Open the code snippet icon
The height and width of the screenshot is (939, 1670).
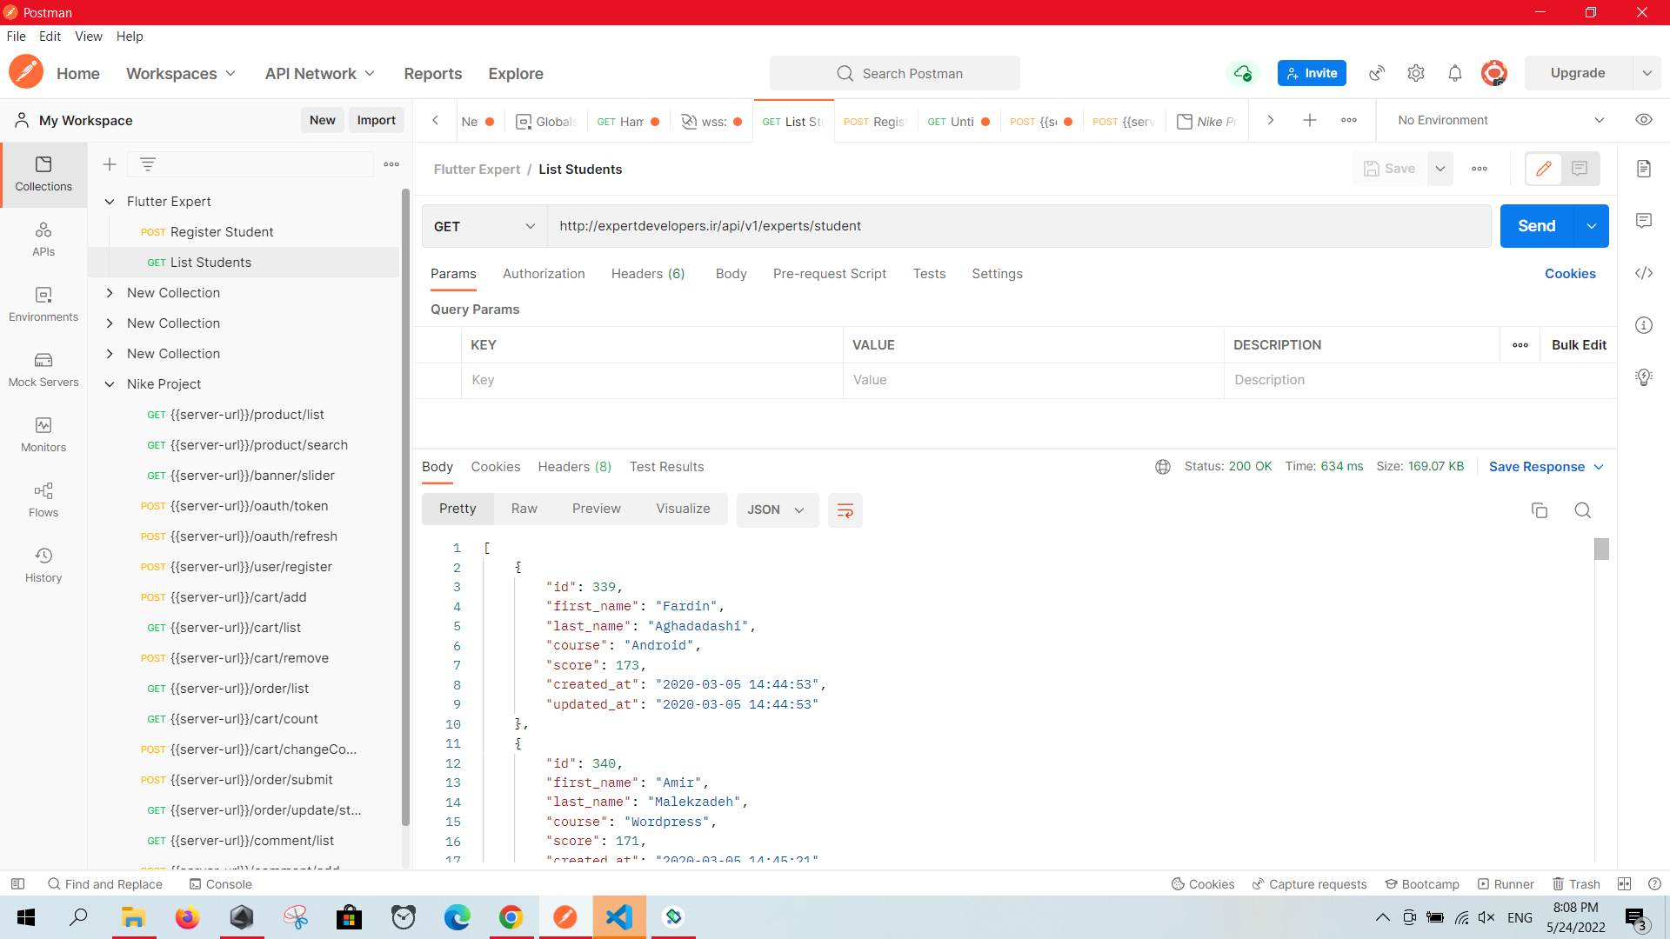[x=1644, y=273]
